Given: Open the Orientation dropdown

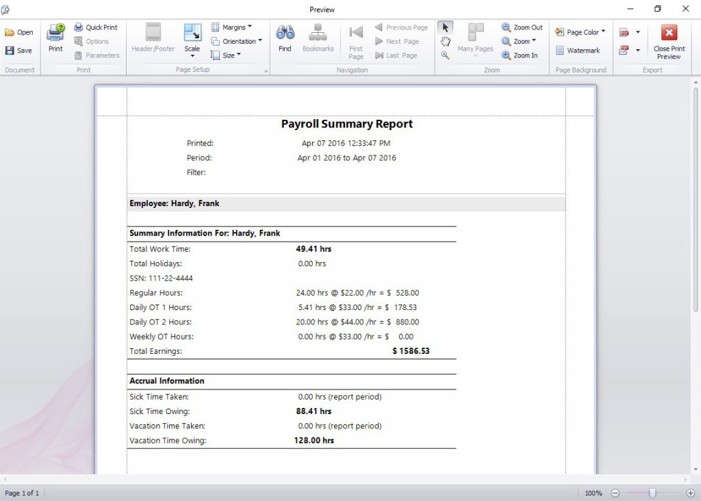Looking at the screenshot, I should point(236,41).
